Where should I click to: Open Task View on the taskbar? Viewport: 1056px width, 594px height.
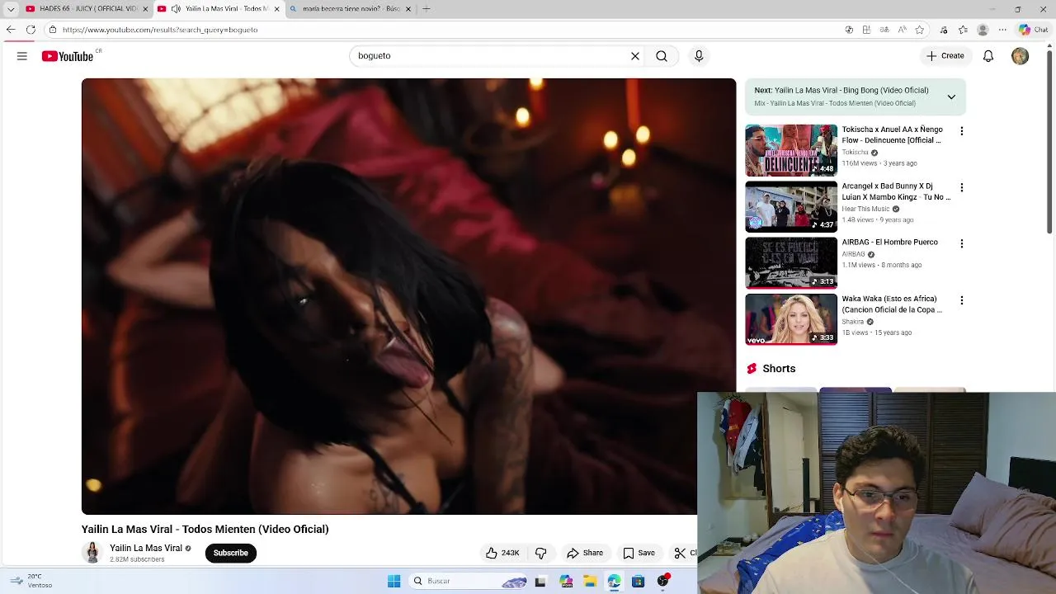[540, 581]
